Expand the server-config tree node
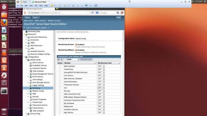The height and width of the screenshot is (116, 207). (26, 113)
